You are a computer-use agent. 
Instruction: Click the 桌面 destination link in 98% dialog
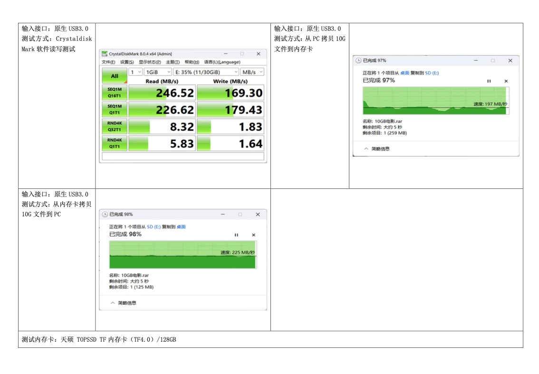(181, 227)
